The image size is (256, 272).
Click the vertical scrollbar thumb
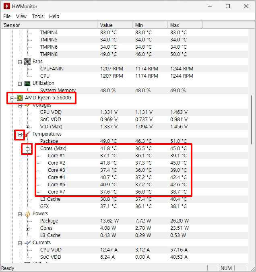(252, 120)
